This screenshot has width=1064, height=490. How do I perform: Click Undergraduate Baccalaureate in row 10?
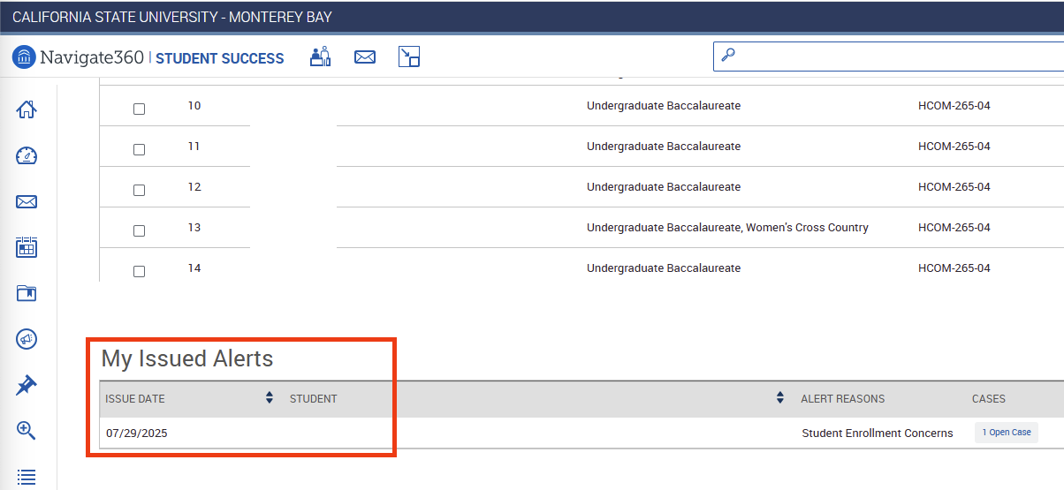coord(664,106)
